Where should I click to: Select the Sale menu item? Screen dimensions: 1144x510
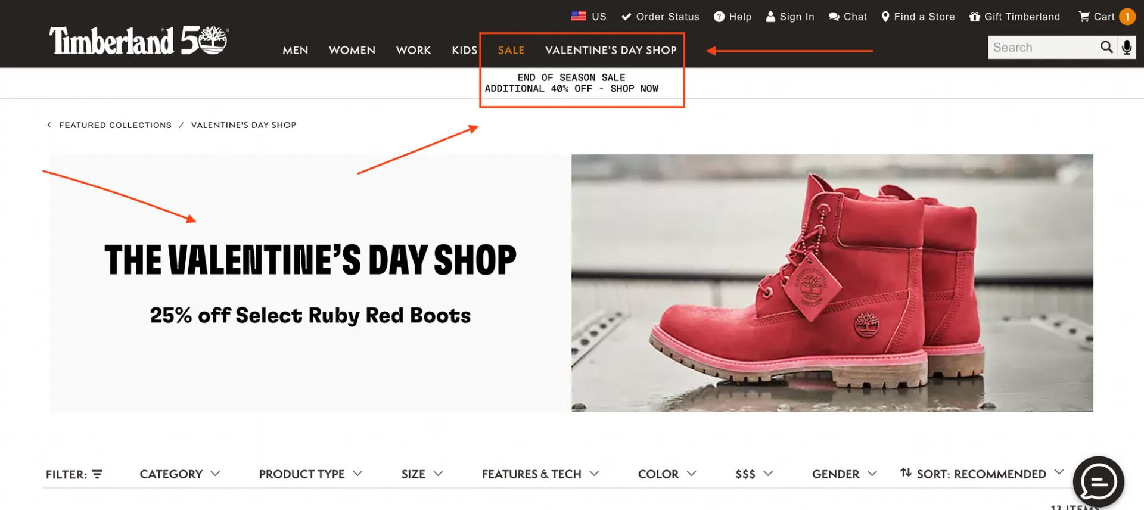511,50
